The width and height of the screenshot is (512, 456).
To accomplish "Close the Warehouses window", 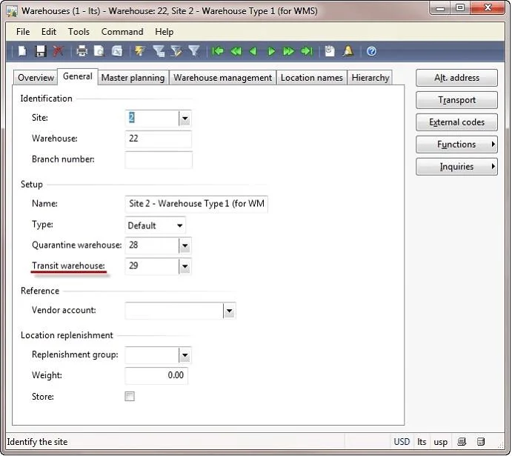I will [488, 8].
